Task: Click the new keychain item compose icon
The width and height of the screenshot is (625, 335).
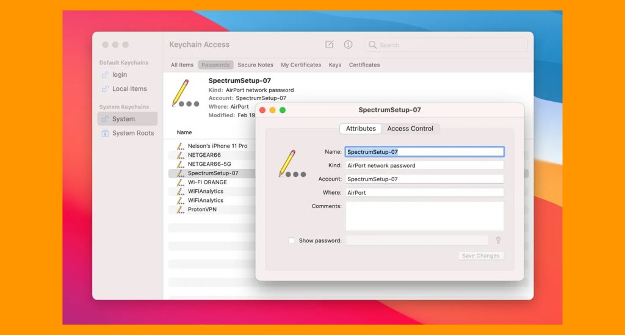Action: (x=329, y=44)
